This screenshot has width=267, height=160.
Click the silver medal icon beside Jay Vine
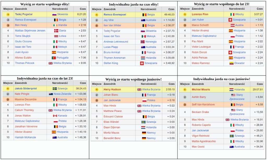pyautogui.click(x=96, y=20)
